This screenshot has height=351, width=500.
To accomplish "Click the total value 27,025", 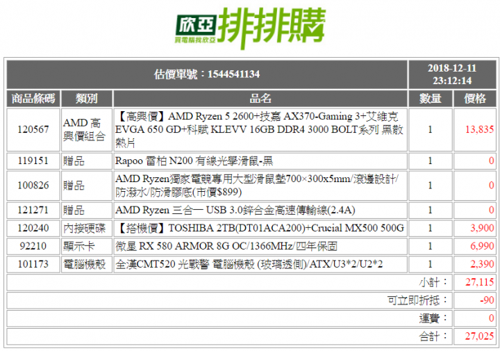I will click(479, 336).
